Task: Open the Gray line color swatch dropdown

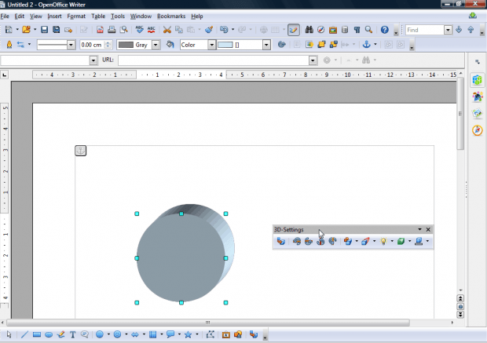Action: (x=156, y=45)
